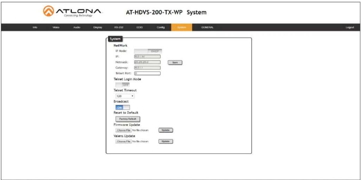
Task: Click the Telnet Port field
Action: coord(147,73)
